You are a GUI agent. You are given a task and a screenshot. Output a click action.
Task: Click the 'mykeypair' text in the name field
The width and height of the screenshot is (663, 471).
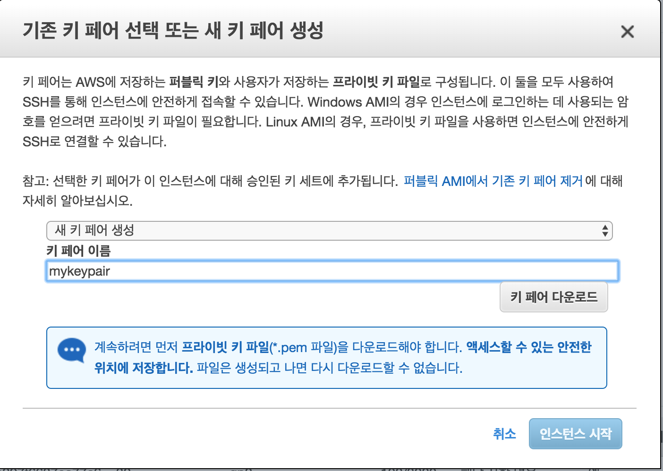pyautogui.click(x=79, y=271)
